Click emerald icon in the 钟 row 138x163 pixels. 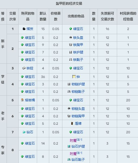pos(22,77)
